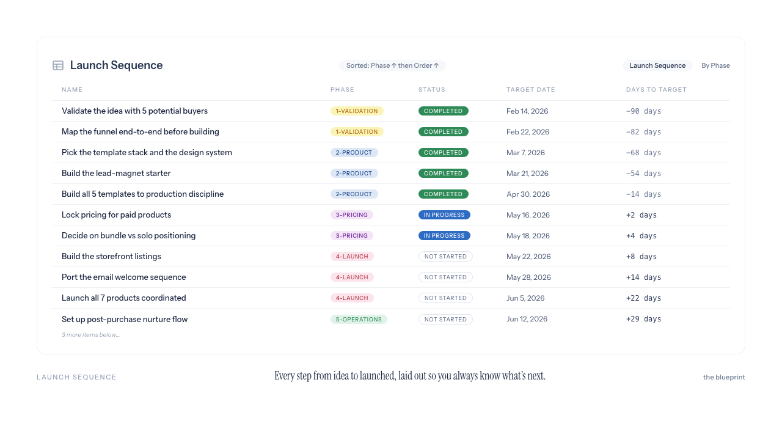Click COMPLETED status on 'Validate the idea' row
This screenshot has width=782, height=440.
click(444, 111)
